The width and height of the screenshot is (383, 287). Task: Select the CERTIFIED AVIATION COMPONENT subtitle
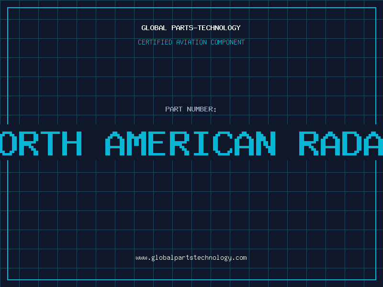coord(191,42)
